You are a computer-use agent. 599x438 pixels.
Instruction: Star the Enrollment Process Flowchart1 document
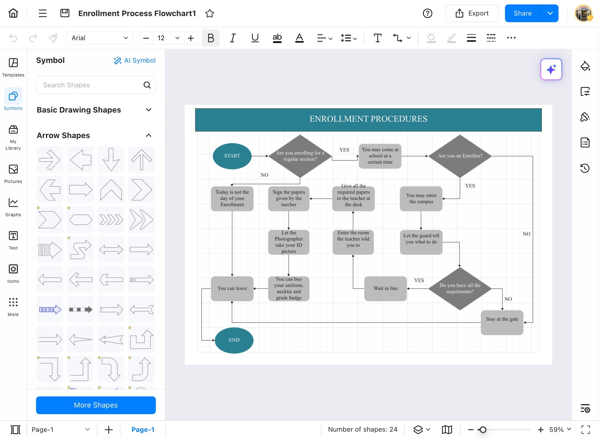210,13
